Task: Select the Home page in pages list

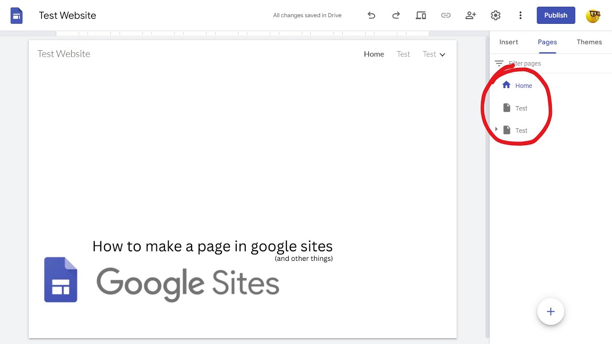Action: 524,86
